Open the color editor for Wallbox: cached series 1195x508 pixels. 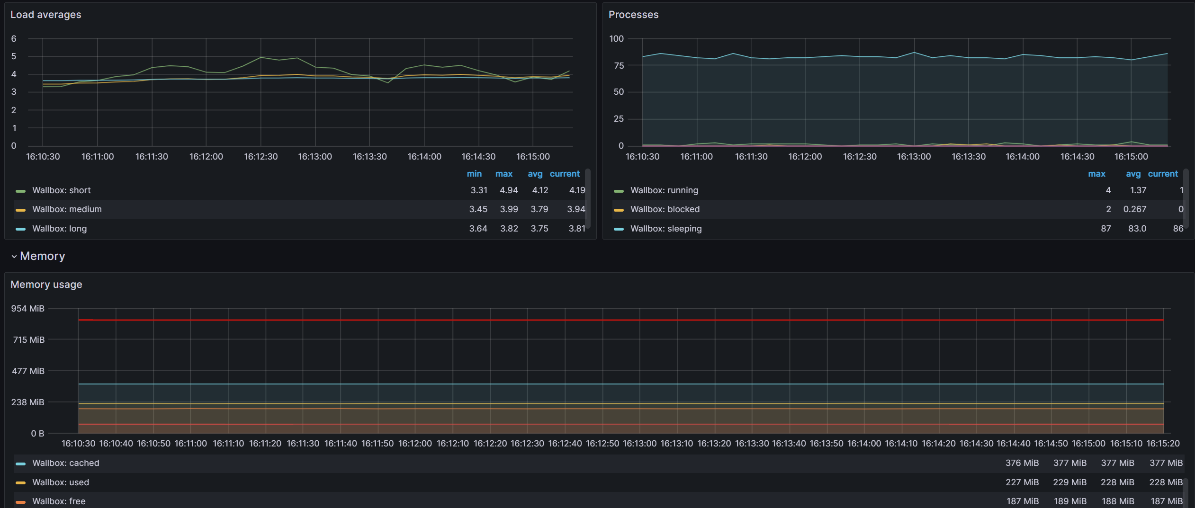(x=20, y=463)
